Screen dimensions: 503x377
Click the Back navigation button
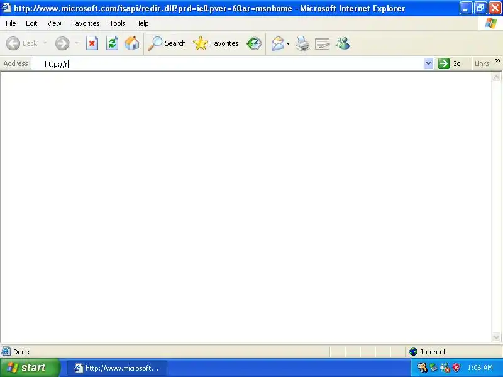pos(21,43)
